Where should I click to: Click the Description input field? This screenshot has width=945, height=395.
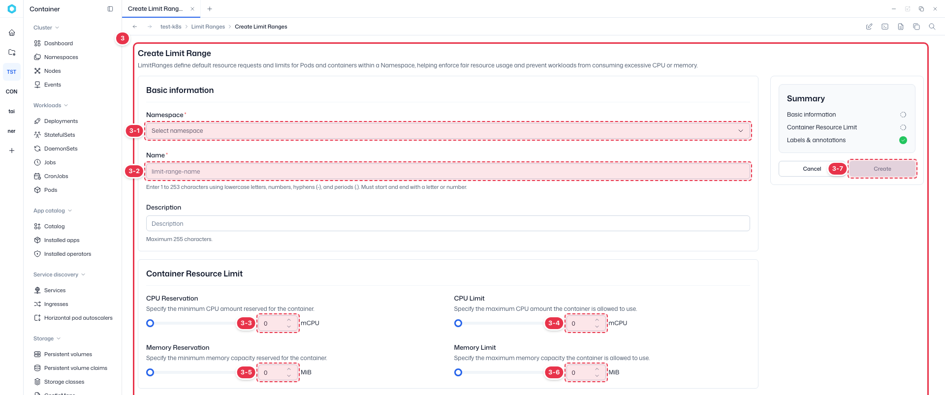448,223
